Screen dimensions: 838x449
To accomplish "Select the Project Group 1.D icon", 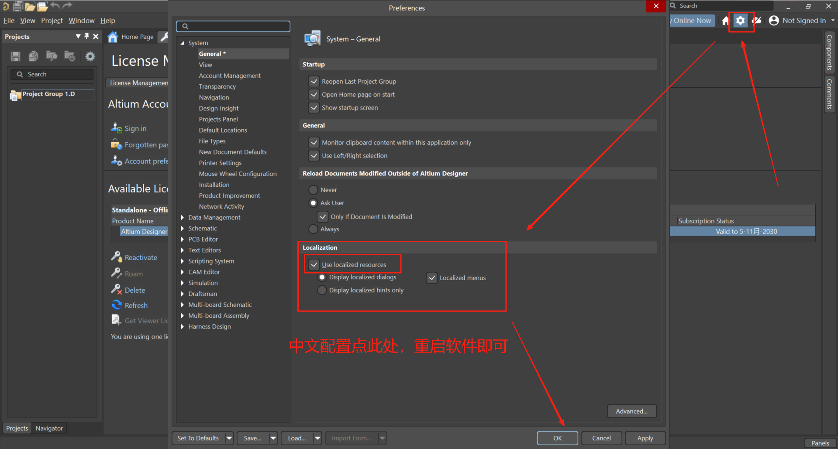I will (x=15, y=95).
